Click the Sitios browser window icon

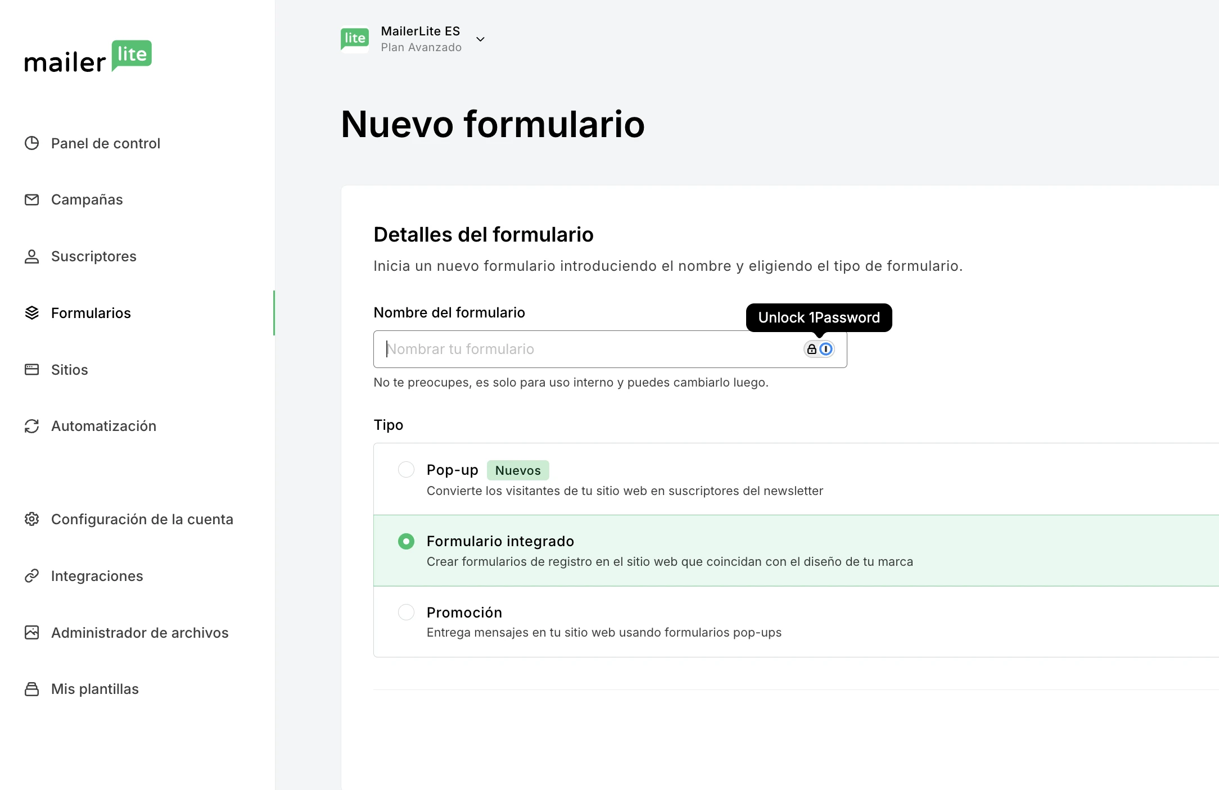click(32, 370)
